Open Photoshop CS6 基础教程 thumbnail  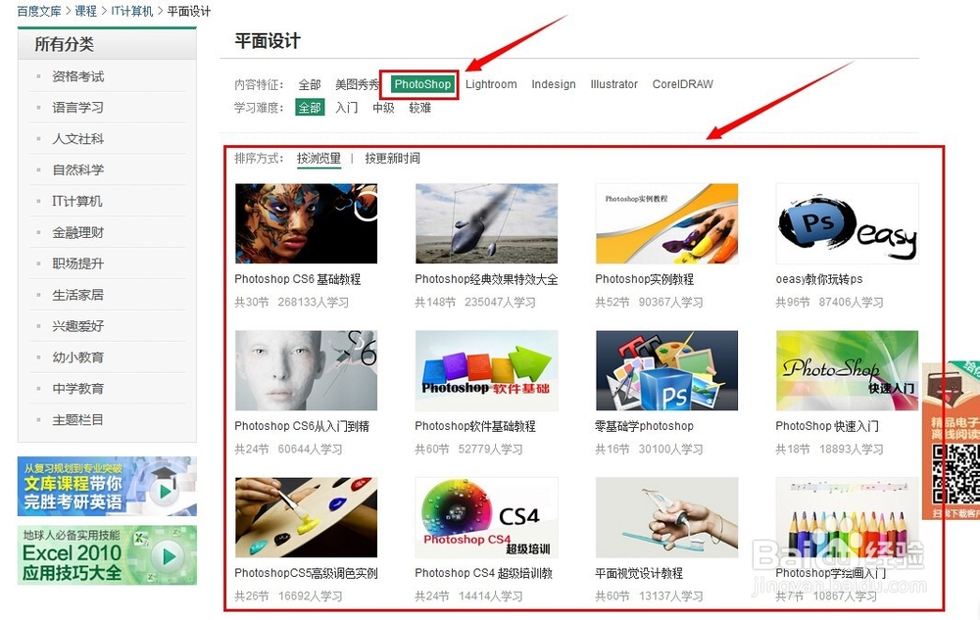[306, 223]
